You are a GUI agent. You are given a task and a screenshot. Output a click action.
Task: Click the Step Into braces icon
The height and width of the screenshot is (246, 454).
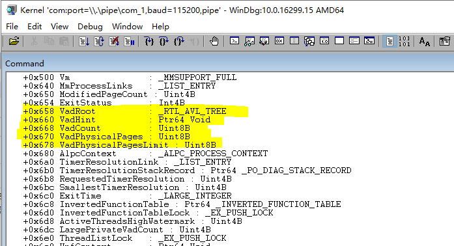click(149, 42)
